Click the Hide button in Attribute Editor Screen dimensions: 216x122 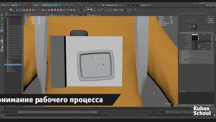212,22
